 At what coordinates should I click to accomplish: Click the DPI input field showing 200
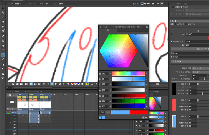pos(197,45)
